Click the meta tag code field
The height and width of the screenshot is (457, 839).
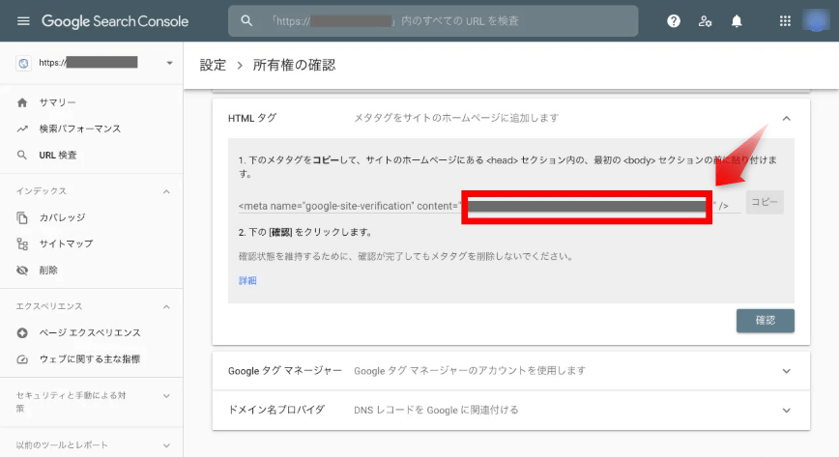[x=490, y=206]
